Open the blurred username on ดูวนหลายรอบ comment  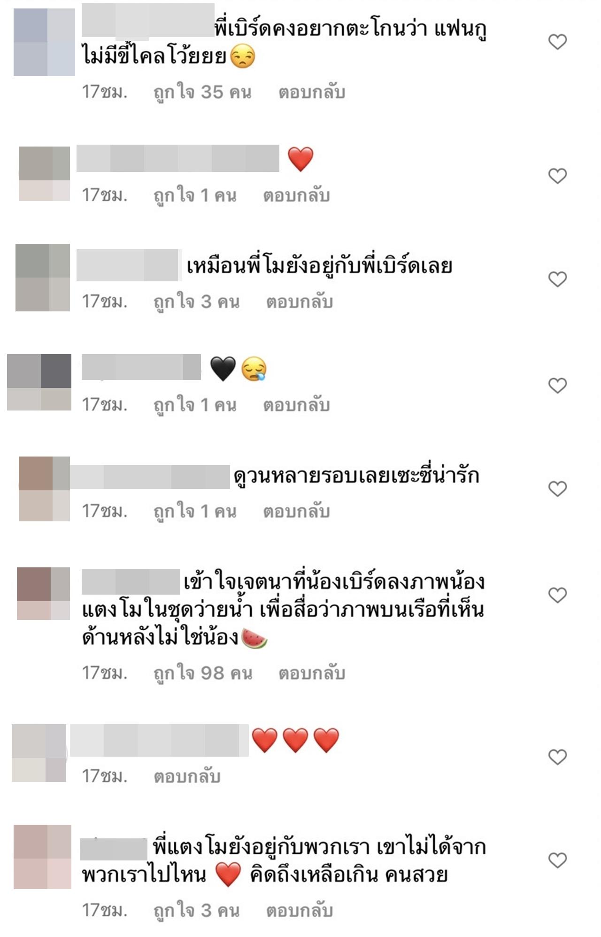[150, 477]
